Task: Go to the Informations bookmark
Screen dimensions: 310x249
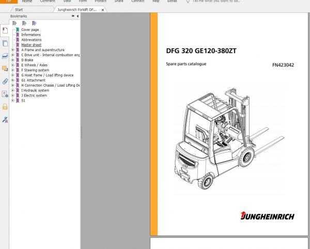Action: (31, 35)
